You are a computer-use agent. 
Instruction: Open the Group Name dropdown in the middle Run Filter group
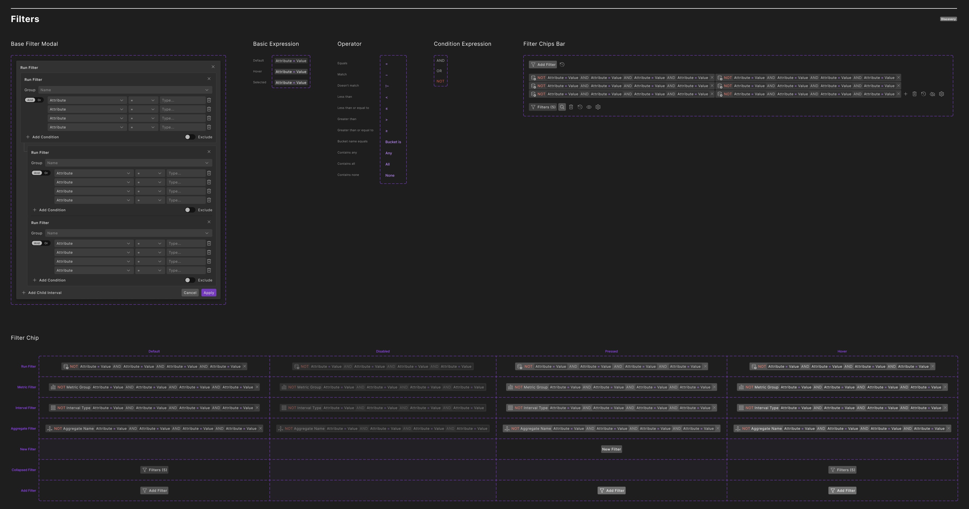click(129, 163)
